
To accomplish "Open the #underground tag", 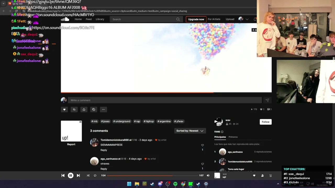I will tap(122, 121).
